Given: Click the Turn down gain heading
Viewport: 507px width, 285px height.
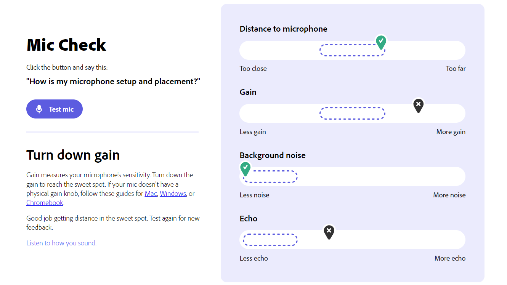Looking at the screenshot, I should click(73, 155).
